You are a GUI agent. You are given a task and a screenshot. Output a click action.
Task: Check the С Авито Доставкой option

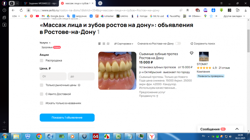[x=41, y=94]
